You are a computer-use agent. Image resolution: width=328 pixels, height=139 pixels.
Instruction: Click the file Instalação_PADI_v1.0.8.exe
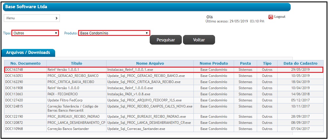click(129, 94)
